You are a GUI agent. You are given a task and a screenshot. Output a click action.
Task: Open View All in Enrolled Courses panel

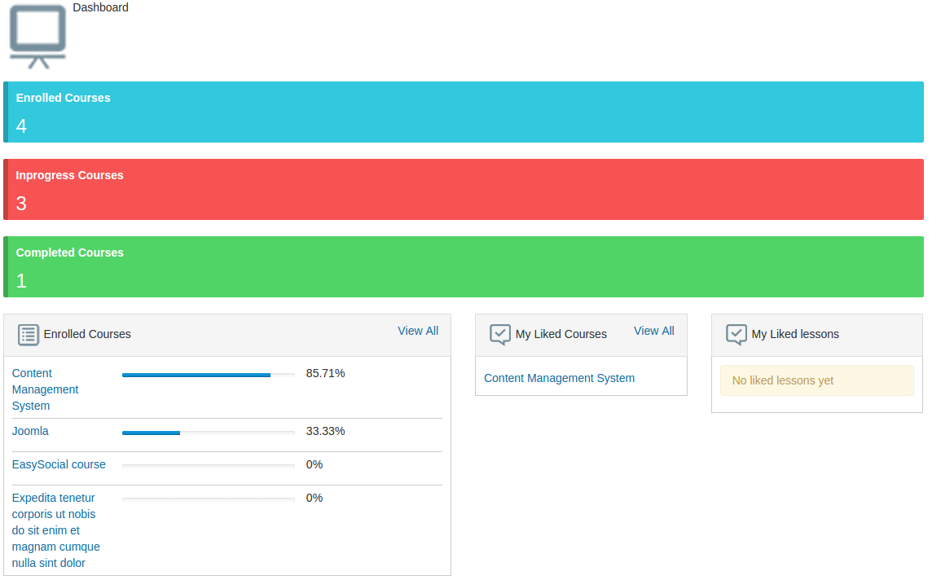pos(418,331)
